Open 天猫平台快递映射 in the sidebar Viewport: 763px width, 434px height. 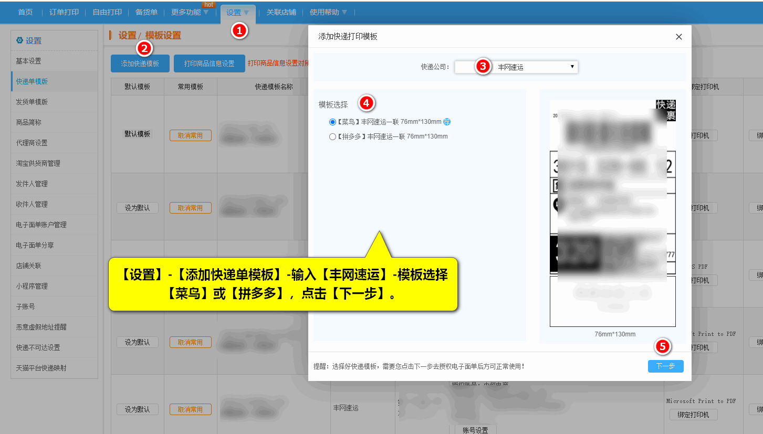click(55, 368)
